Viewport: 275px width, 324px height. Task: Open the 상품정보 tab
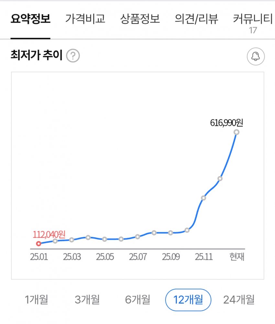point(140,19)
